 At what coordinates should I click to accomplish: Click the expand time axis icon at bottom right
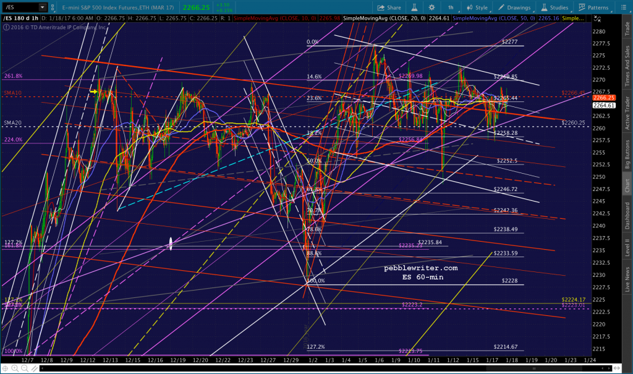[617, 368]
